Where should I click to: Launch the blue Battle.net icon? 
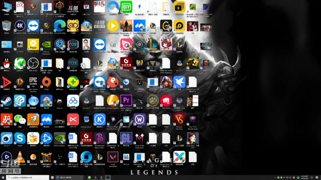47,138
